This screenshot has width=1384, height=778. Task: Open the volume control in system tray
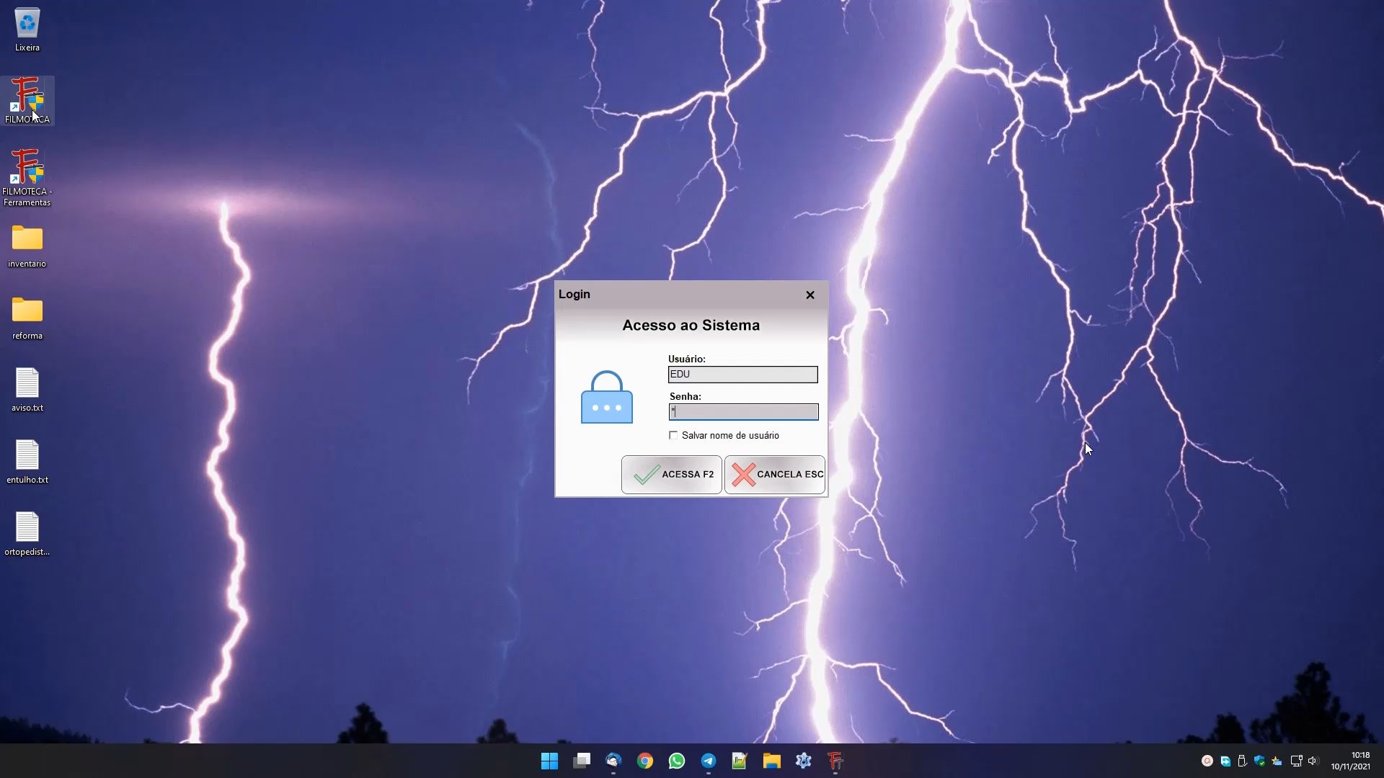click(x=1313, y=761)
